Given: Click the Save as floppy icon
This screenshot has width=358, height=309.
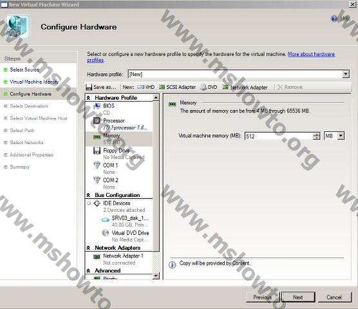Looking at the screenshot, I should (x=89, y=87).
